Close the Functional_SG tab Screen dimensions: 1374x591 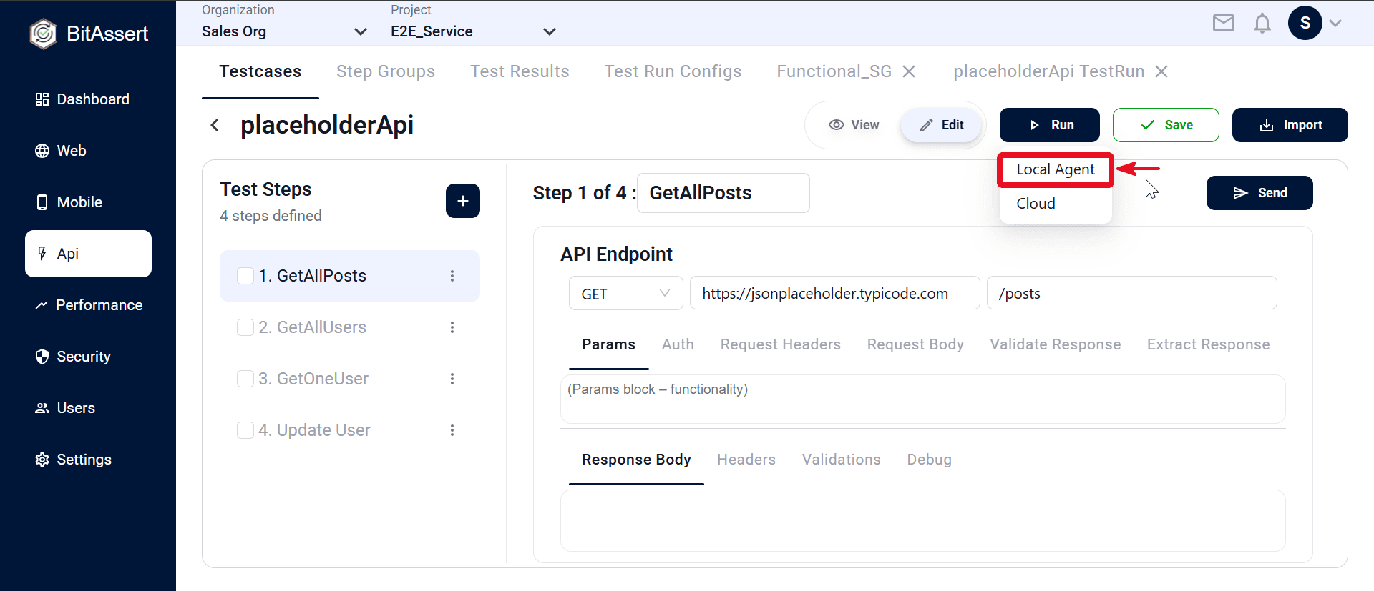coord(909,71)
